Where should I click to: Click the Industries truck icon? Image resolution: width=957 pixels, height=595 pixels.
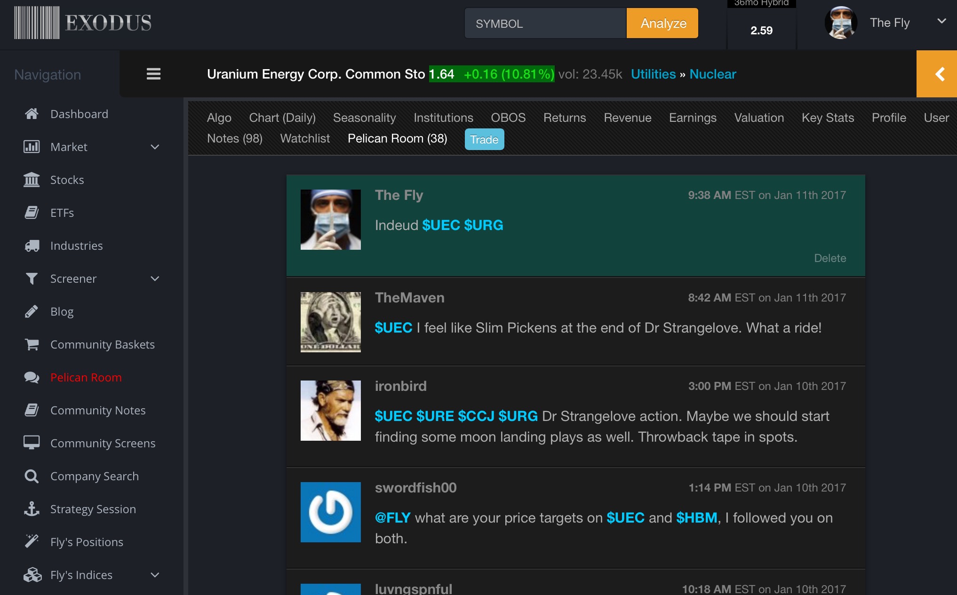(32, 246)
